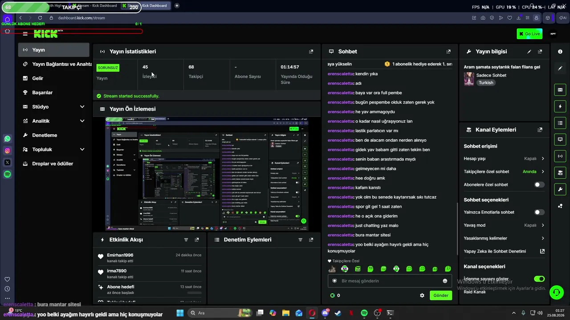The image size is (570, 320).
Task: Click the green Go Live button
Action: tap(529, 34)
